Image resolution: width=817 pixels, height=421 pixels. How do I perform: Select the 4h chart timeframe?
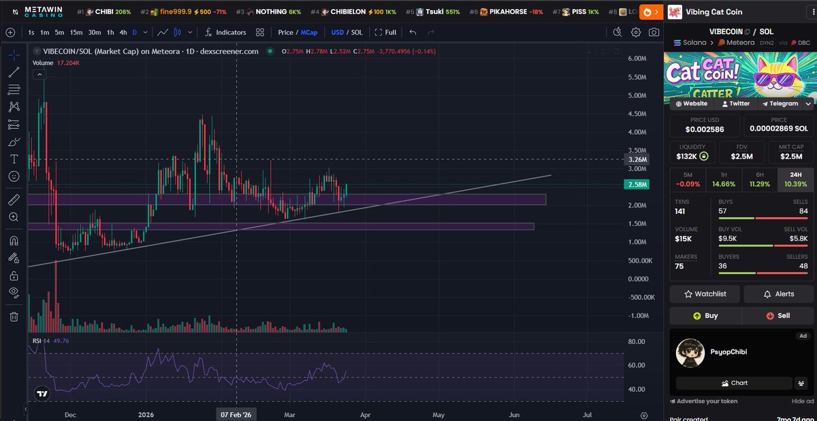click(125, 32)
